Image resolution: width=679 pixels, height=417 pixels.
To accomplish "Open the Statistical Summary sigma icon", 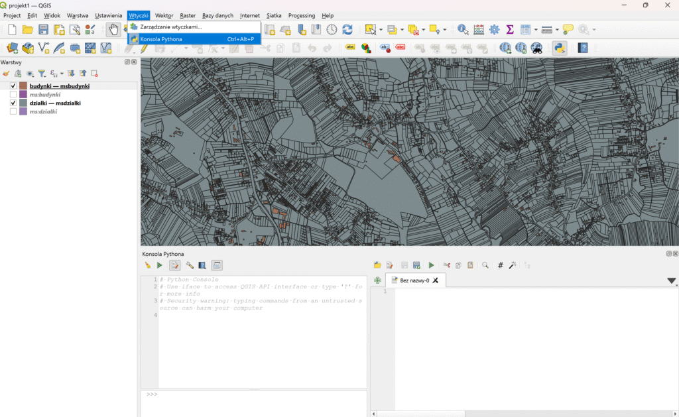I will 510,29.
